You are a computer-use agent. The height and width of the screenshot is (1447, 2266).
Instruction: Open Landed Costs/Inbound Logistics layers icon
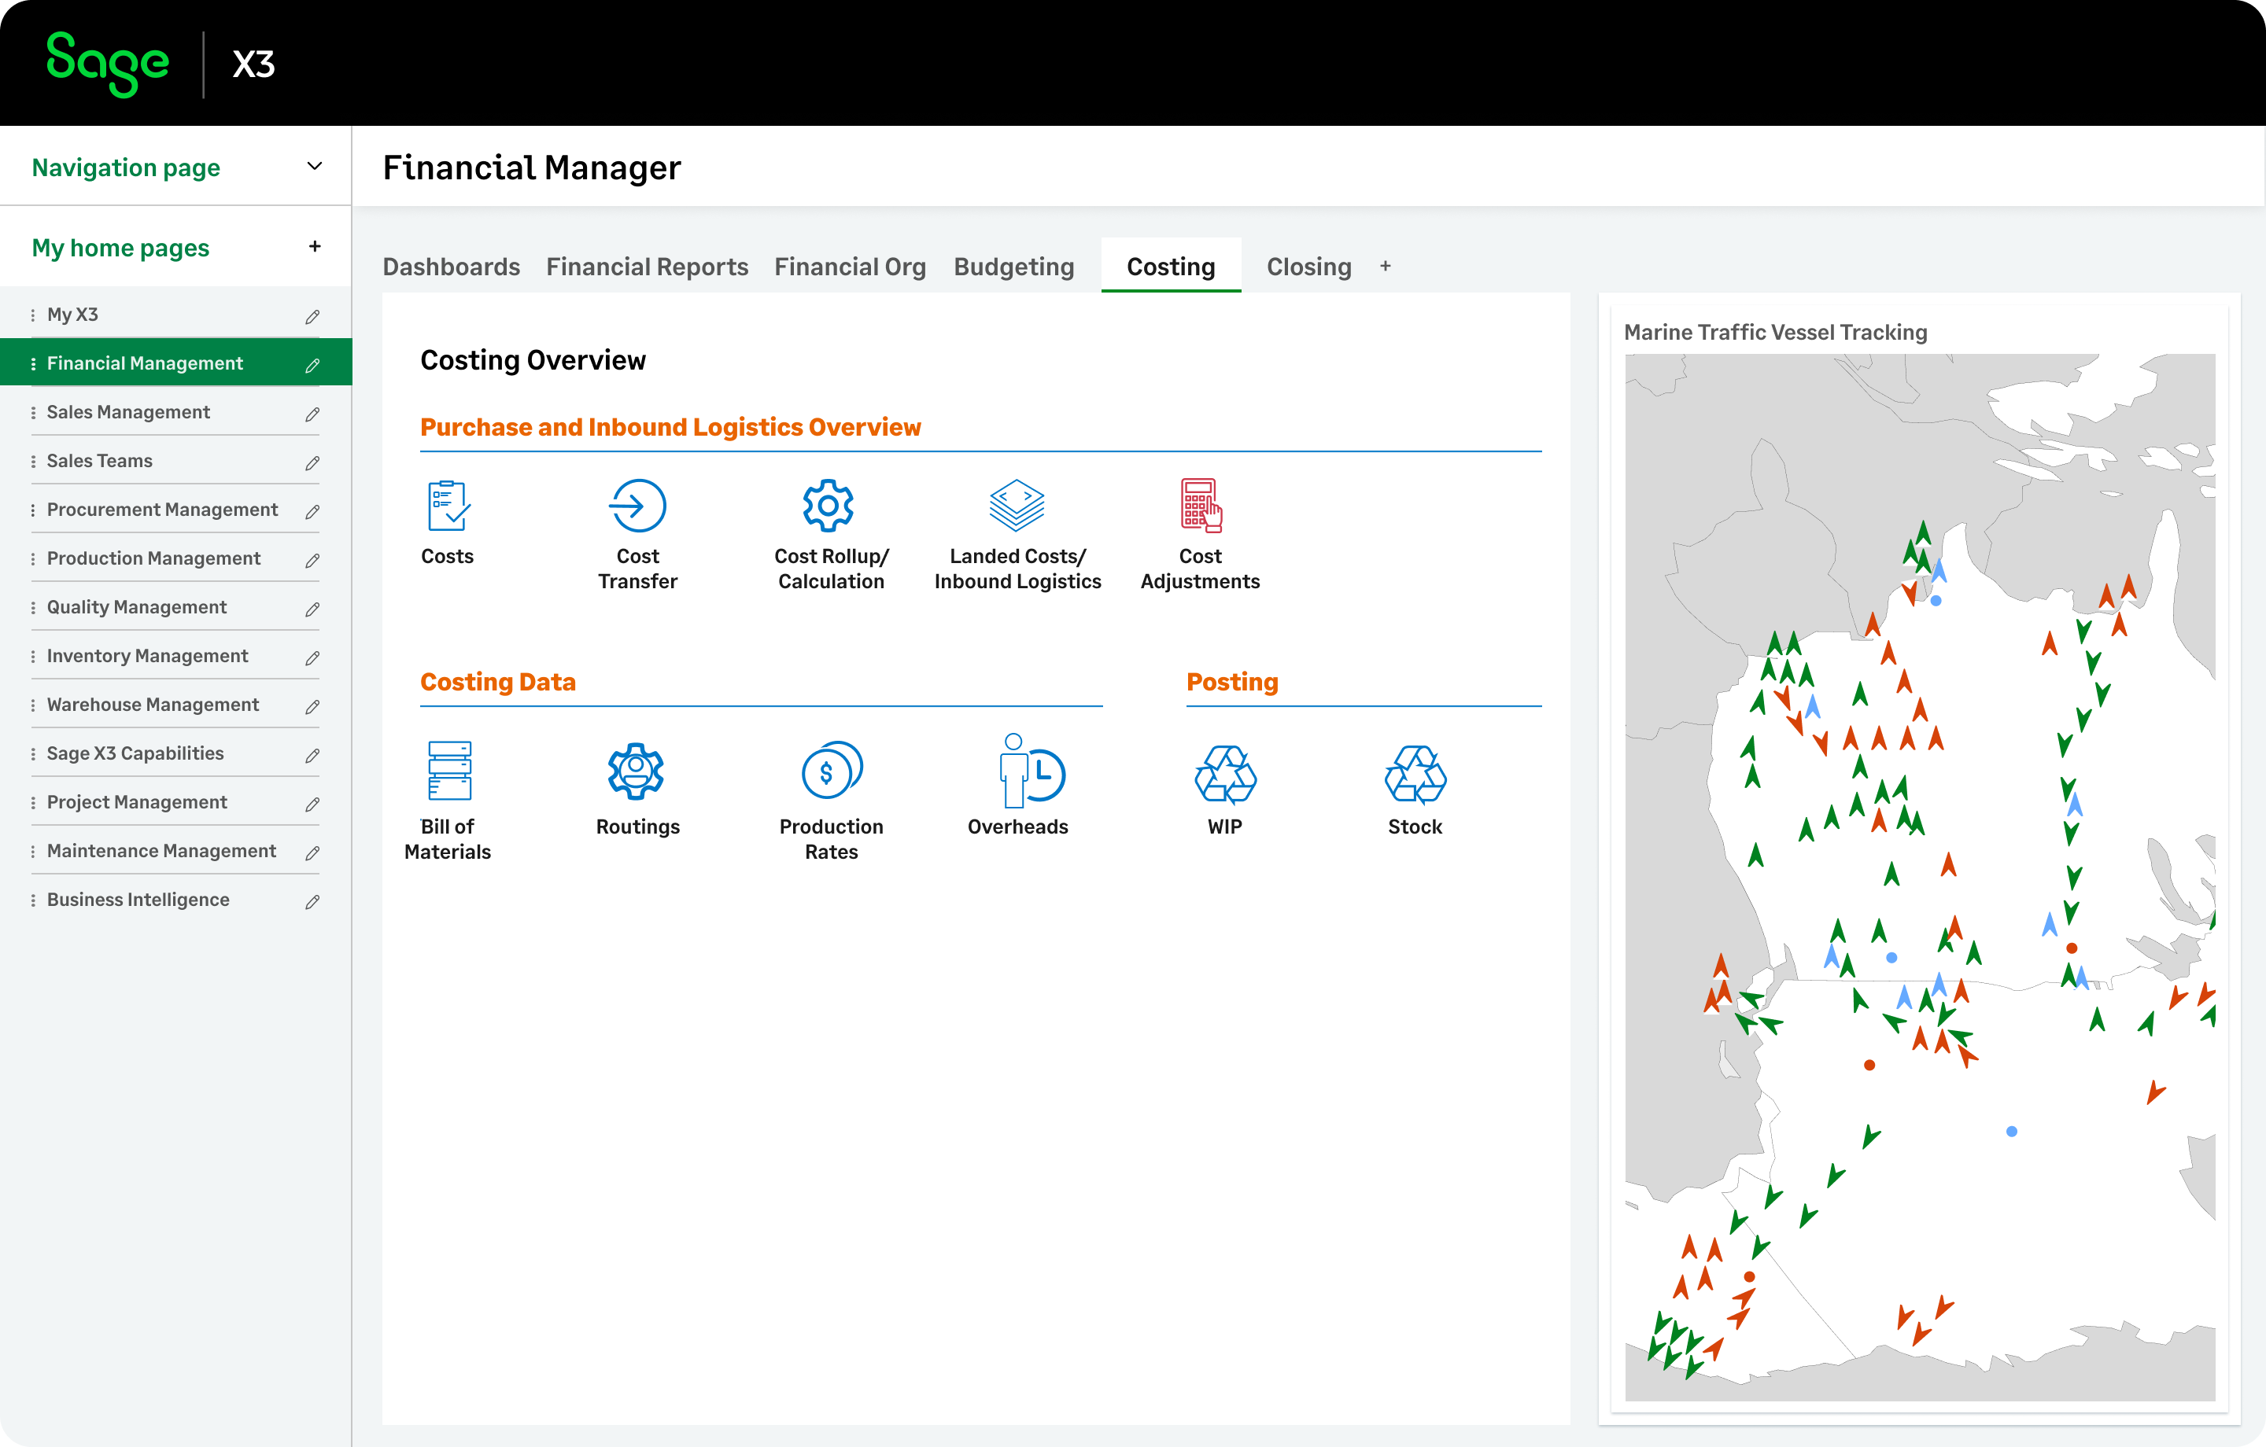click(1017, 506)
